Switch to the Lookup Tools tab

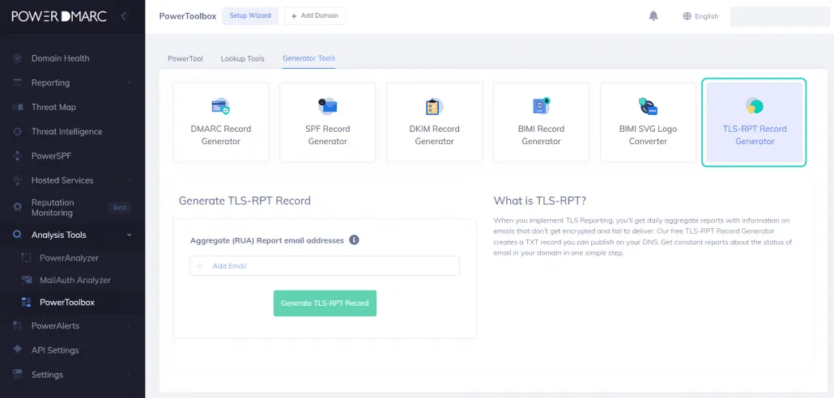(x=243, y=58)
